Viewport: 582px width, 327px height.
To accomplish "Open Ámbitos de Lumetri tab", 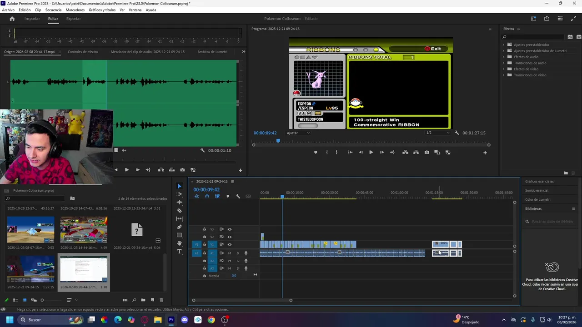I will coord(212,52).
